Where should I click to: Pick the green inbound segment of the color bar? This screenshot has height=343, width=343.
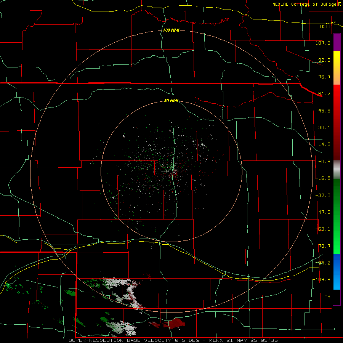pos(337,216)
